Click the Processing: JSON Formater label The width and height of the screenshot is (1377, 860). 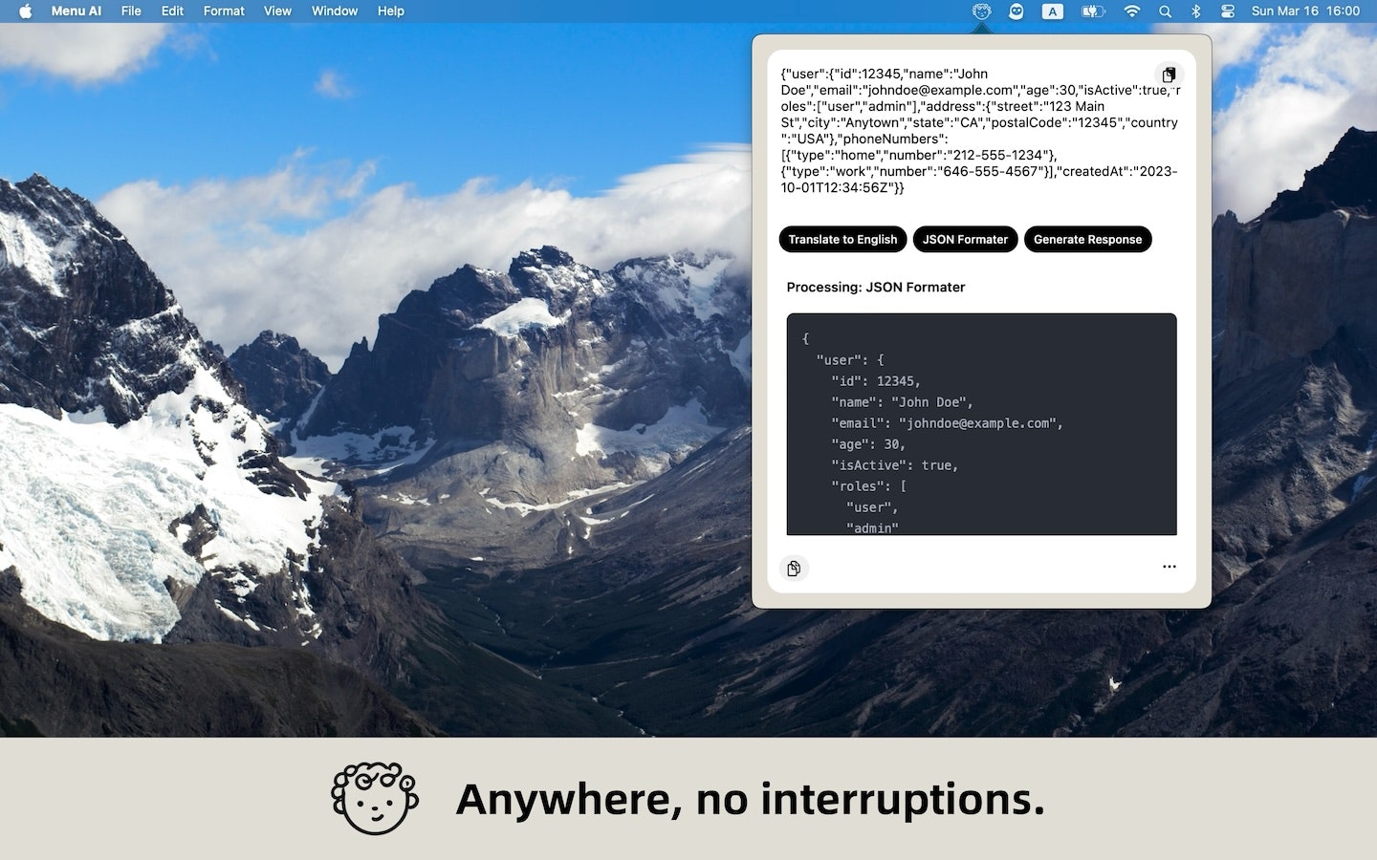pyautogui.click(x=876, y=288)
